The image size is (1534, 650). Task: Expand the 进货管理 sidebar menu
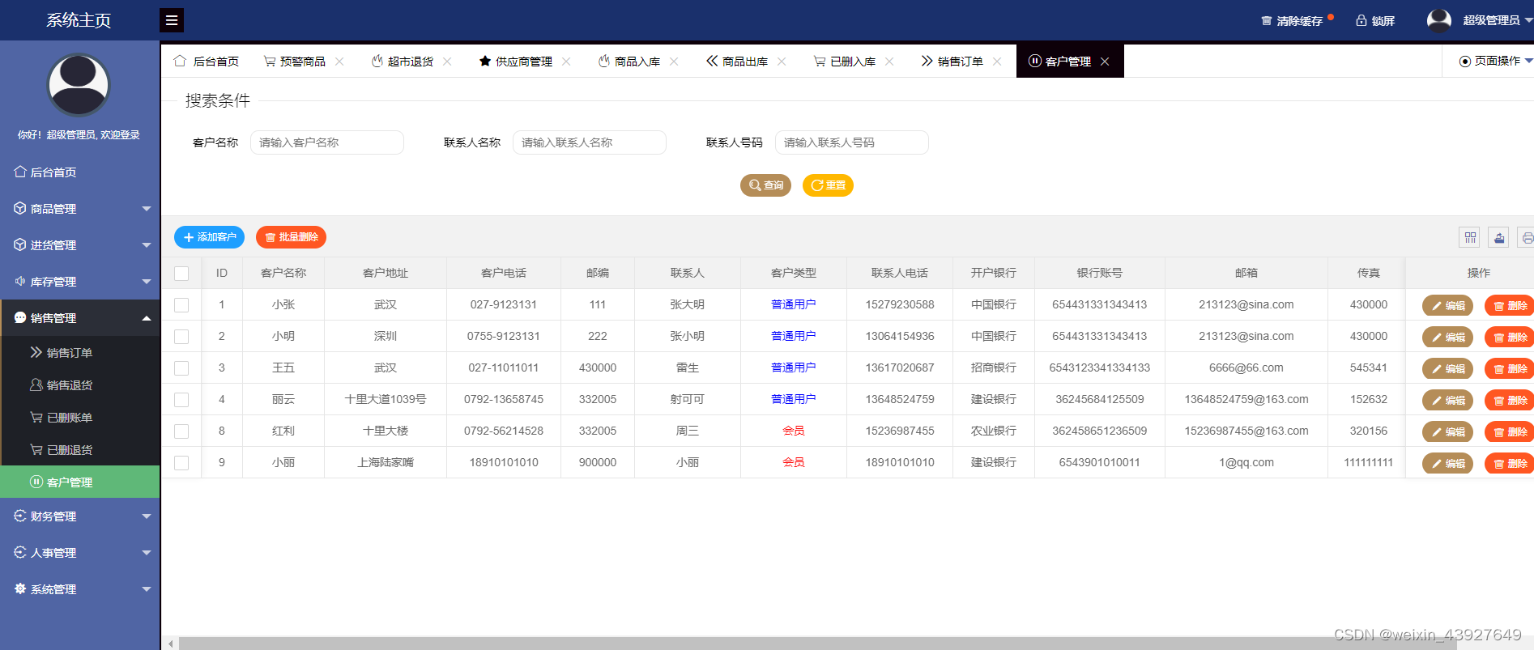[80, 244]
